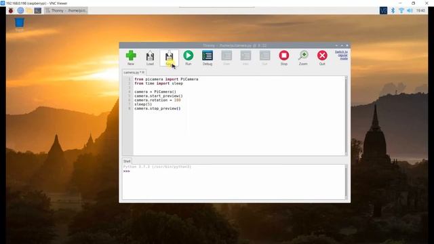434x244 pixels.
Task: Click line 'camera.rotation = 180'
Action: click(157, 100)
